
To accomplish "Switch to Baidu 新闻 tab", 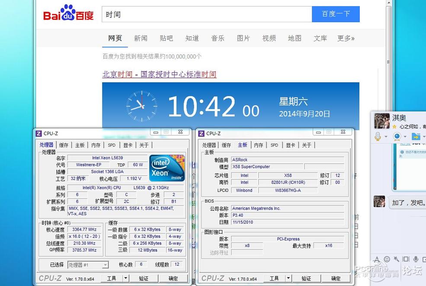I will pyautogui.click(x=141, y=39).
